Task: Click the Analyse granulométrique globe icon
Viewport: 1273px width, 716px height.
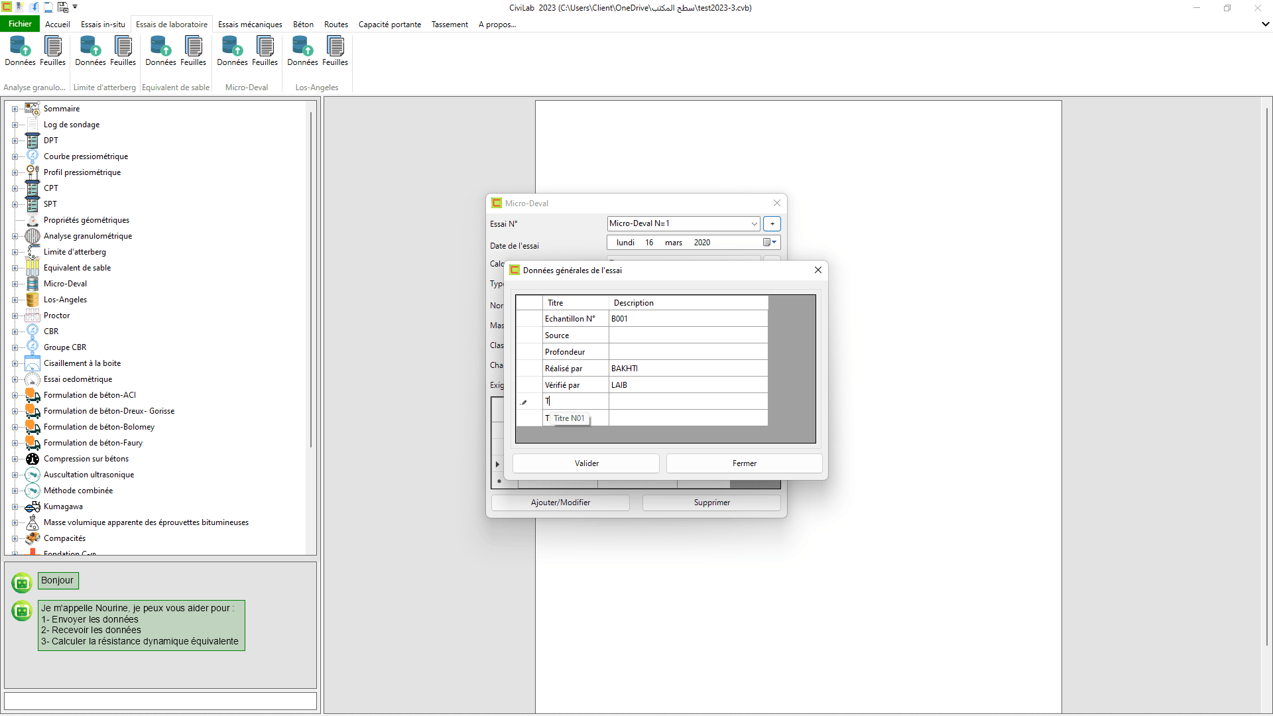Action: pyautogui.click(x=32, y=235)
